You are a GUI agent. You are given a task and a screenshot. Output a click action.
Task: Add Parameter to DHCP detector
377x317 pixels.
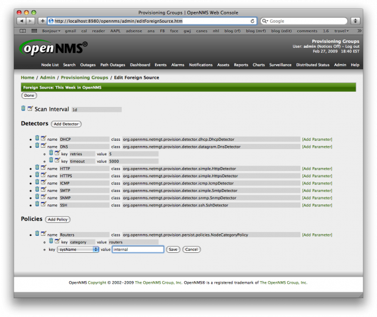(317, 140)
